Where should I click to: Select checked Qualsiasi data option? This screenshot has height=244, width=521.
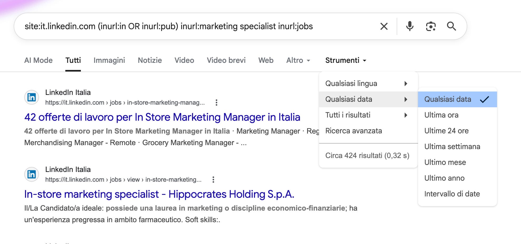pyautogui.click(x=457, y=99)
